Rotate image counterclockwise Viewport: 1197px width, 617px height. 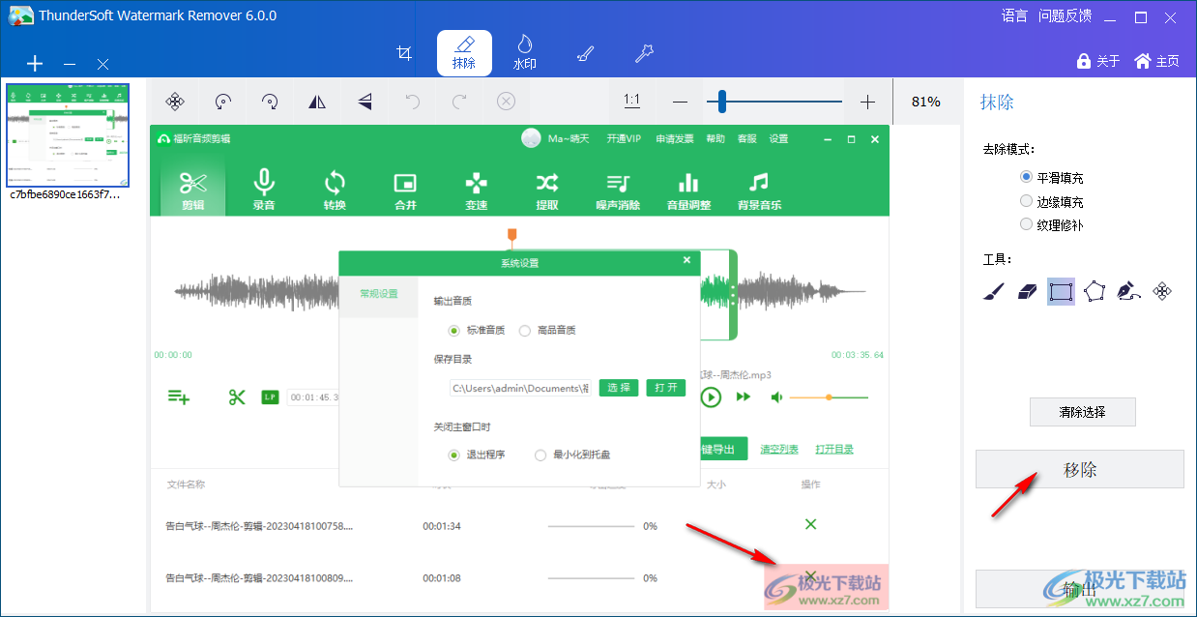222,101
